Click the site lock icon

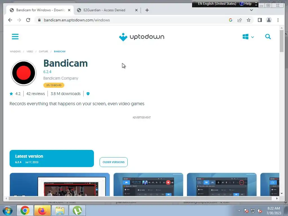click(x=39, y=20)
